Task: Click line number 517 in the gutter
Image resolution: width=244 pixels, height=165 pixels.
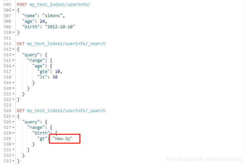Action: 7,72
